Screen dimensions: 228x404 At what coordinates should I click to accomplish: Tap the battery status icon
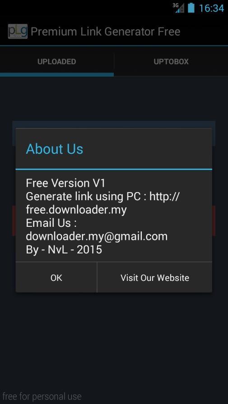(191, 8)
